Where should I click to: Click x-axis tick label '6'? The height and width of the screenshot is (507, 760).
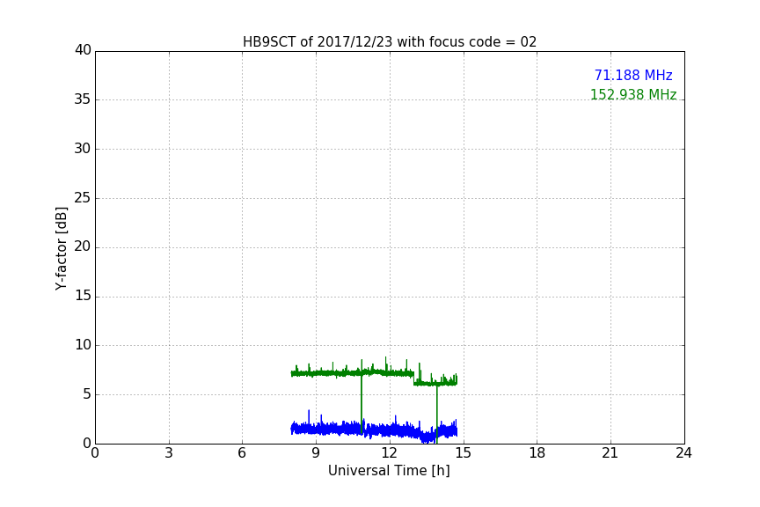[x=243, y=453]
